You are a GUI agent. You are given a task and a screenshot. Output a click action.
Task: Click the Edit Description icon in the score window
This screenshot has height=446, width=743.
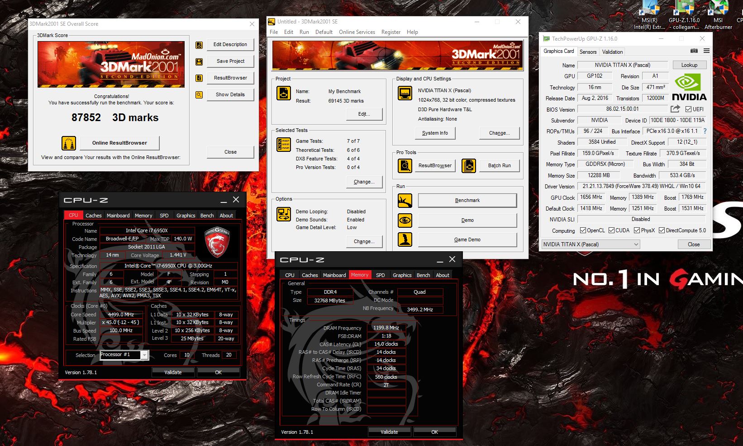tap(199, 45)
